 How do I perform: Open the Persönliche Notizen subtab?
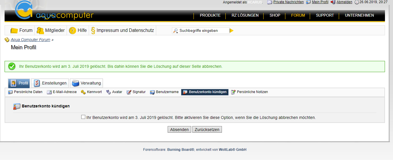(249, 92)
